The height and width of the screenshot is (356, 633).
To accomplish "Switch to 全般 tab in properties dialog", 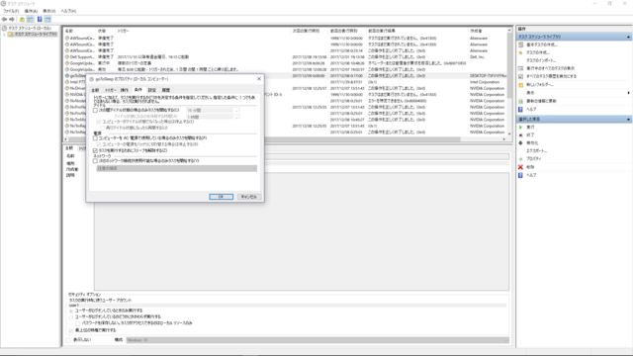I will pos(95,90).
